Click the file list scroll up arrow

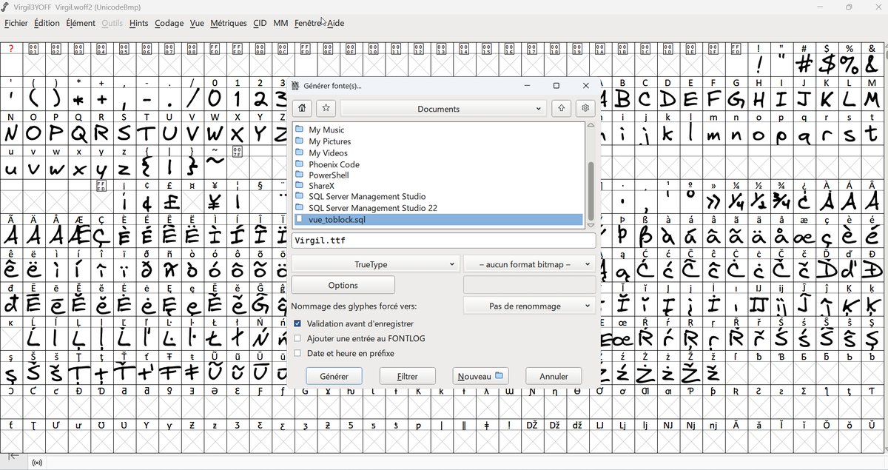coord(591,126)
